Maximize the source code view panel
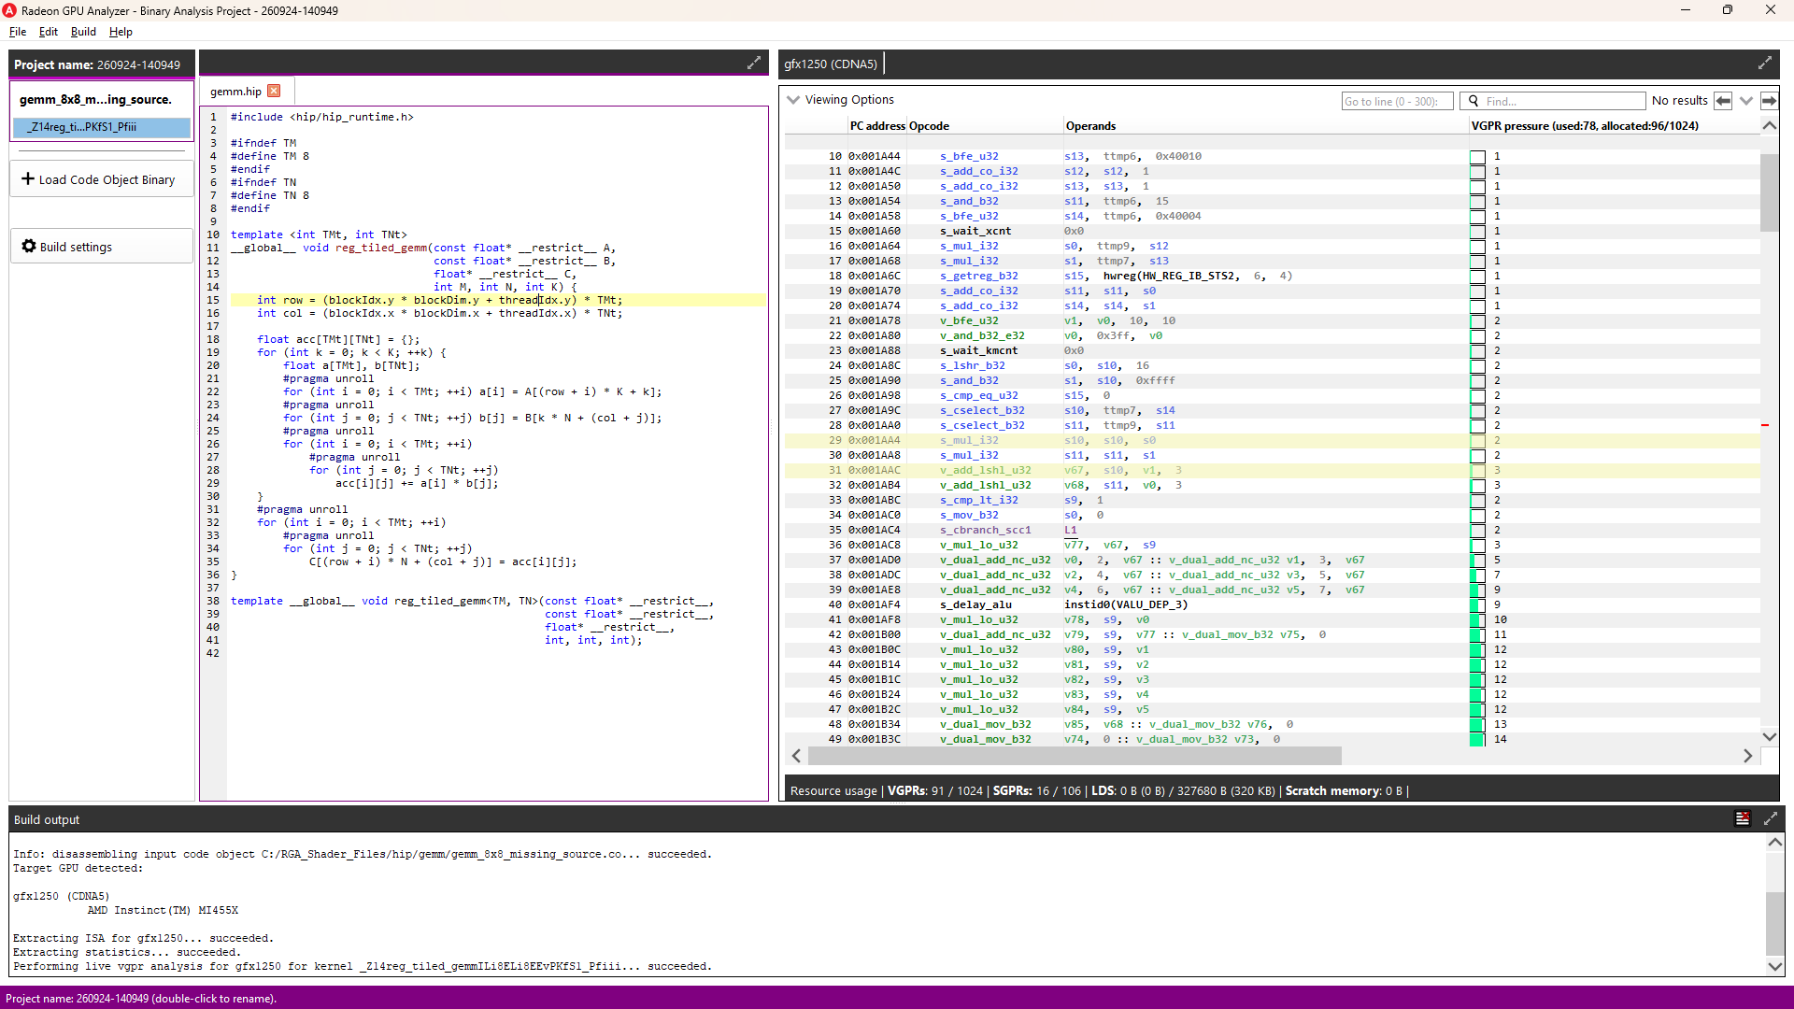Viewport: 1794px width, 1009px height. pyautogui.click(x=754, y=63)
